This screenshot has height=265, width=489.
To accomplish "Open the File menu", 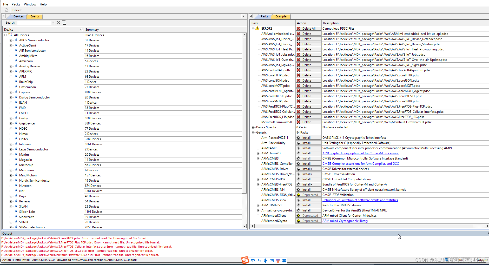I will pyautogui.click(x=5, y=4).
